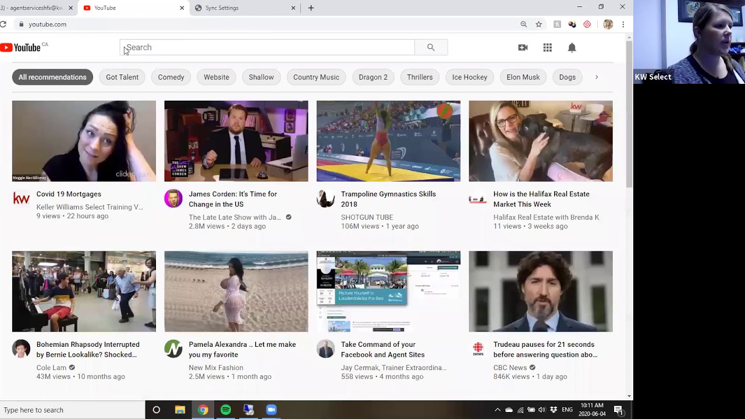
Task: Select the Dragon 2 chip
Action: pyautogui.click(x=373, y=77)
